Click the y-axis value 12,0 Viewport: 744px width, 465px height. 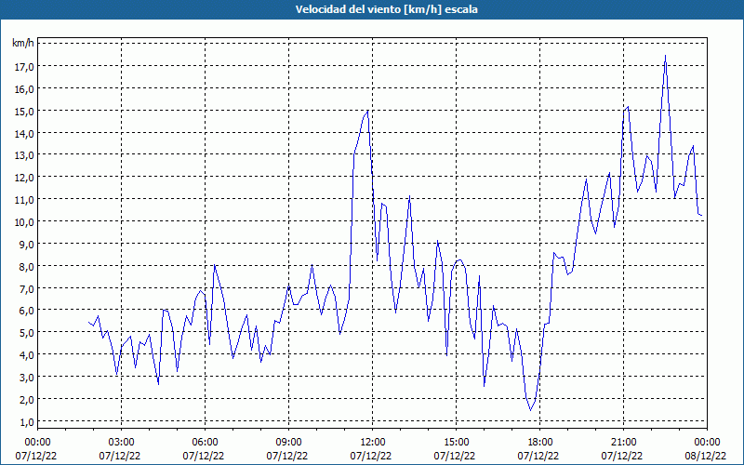tap(25, 178)
